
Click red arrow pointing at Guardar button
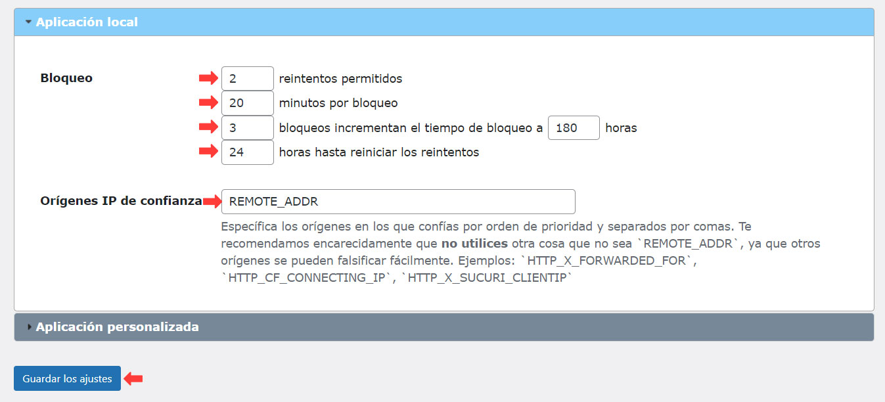[x=134, y=379]
